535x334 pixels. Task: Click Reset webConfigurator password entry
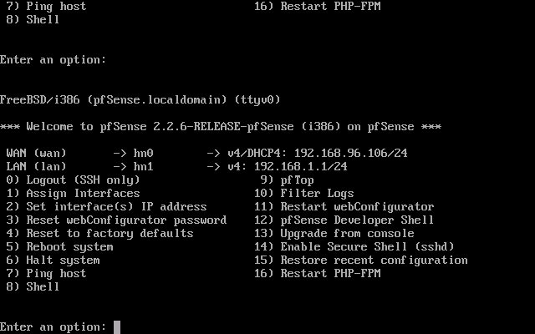pyautogui.click(x=116, y=220)
